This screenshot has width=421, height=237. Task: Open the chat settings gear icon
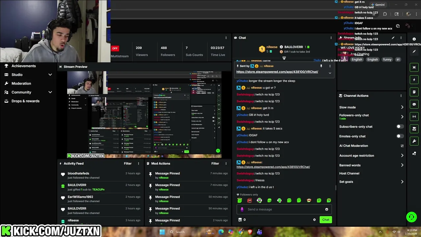click(x=314, y=220)
